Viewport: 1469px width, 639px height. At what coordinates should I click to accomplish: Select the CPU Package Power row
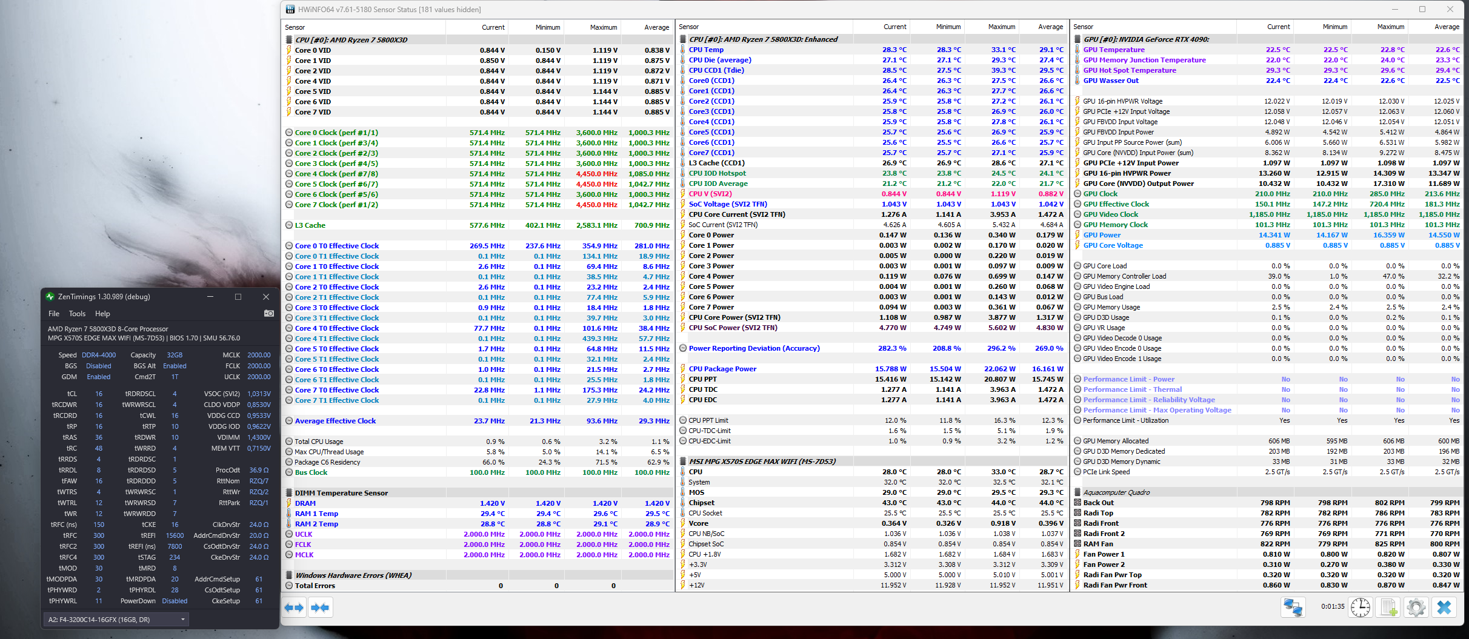coord(872,369)
